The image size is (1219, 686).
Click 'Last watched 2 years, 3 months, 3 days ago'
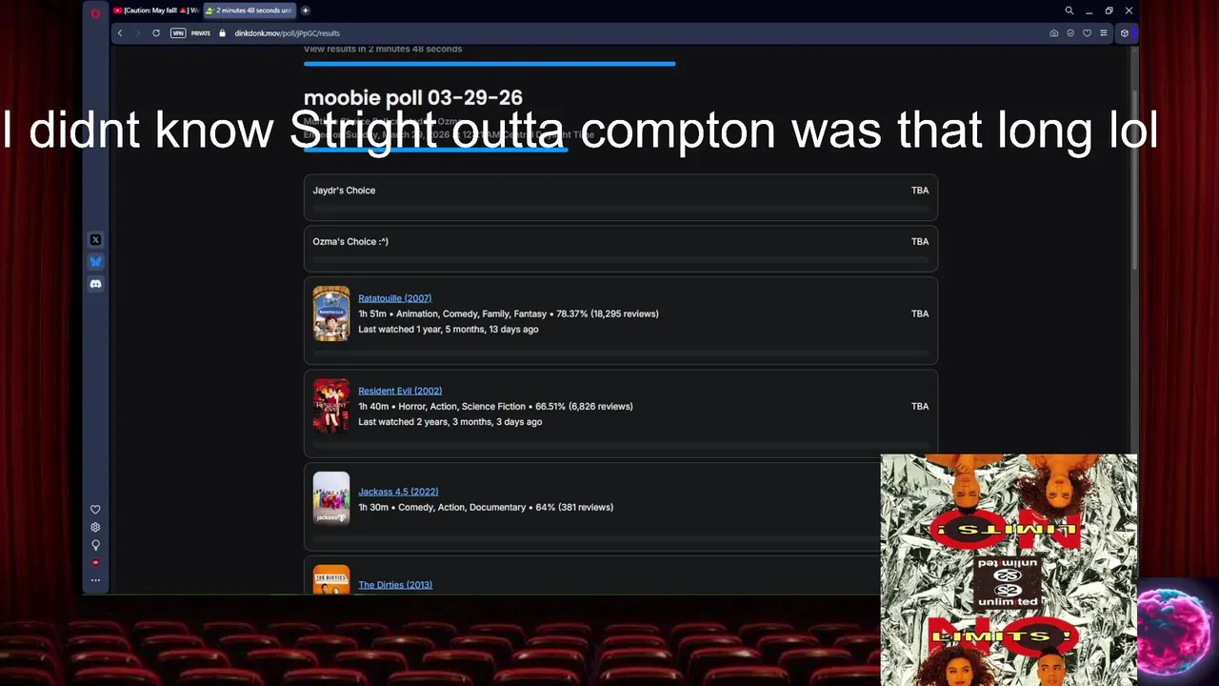point(450,422)
